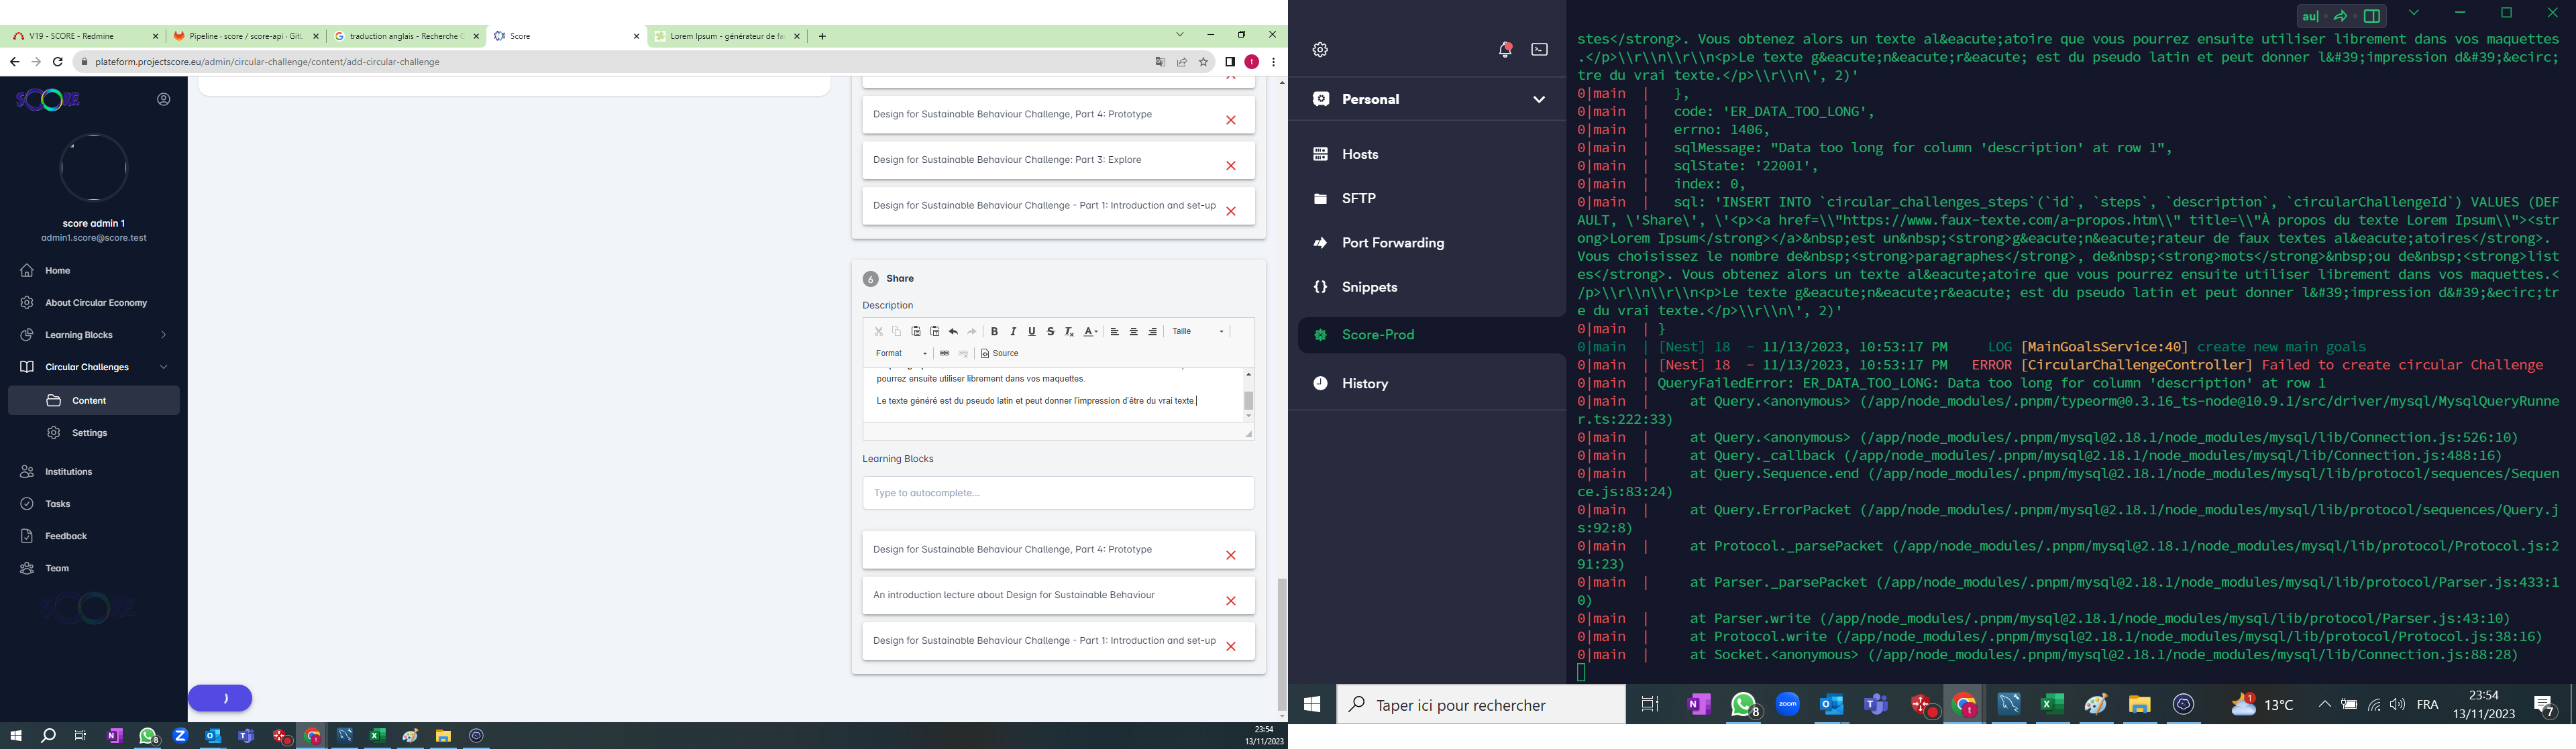
Task: Click the undo arrow in the editor
Action: 954,332
